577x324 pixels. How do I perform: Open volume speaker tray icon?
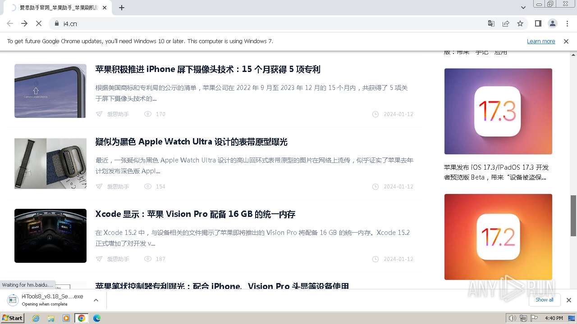513,318
